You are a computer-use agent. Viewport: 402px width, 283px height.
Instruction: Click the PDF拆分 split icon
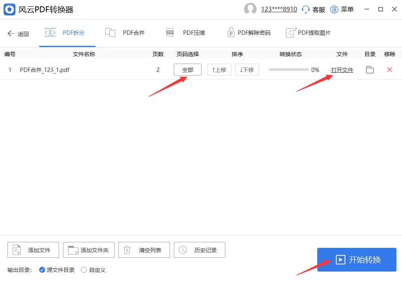[50, 32]
